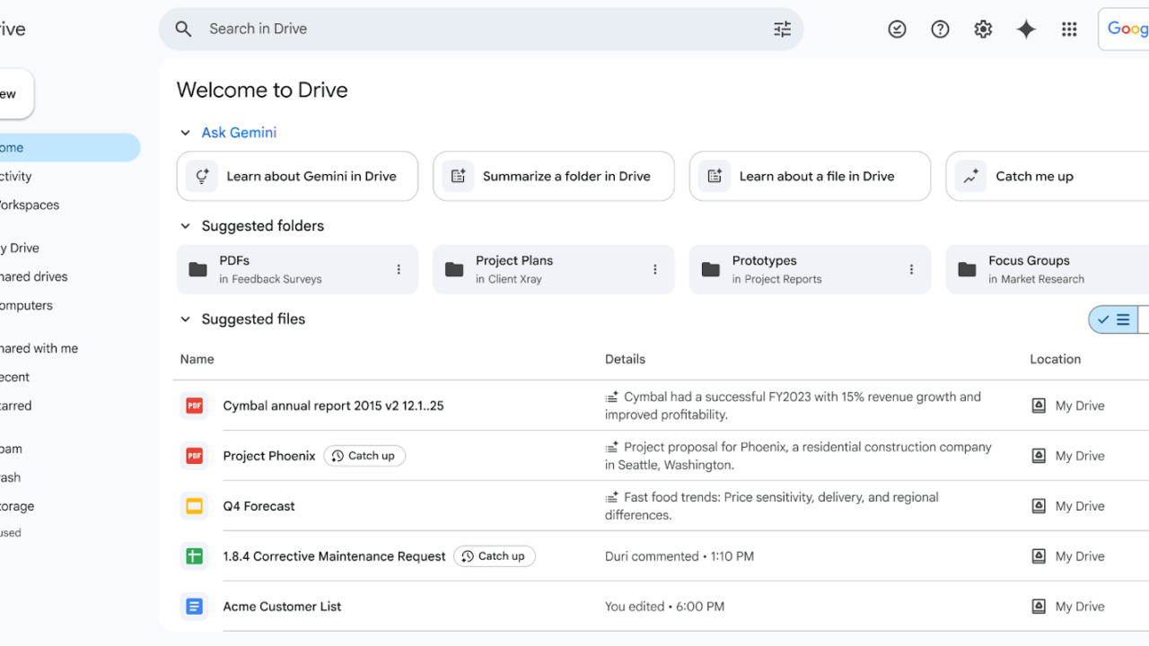The width and height of the screenshot is (1149, 646).
Task: Click the Ask Gemini link
Action: click(x=239, y=133)
